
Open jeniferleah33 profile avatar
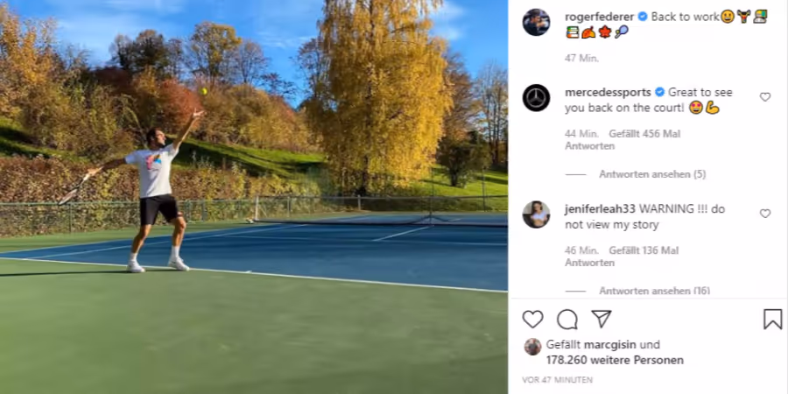[536, 215]
